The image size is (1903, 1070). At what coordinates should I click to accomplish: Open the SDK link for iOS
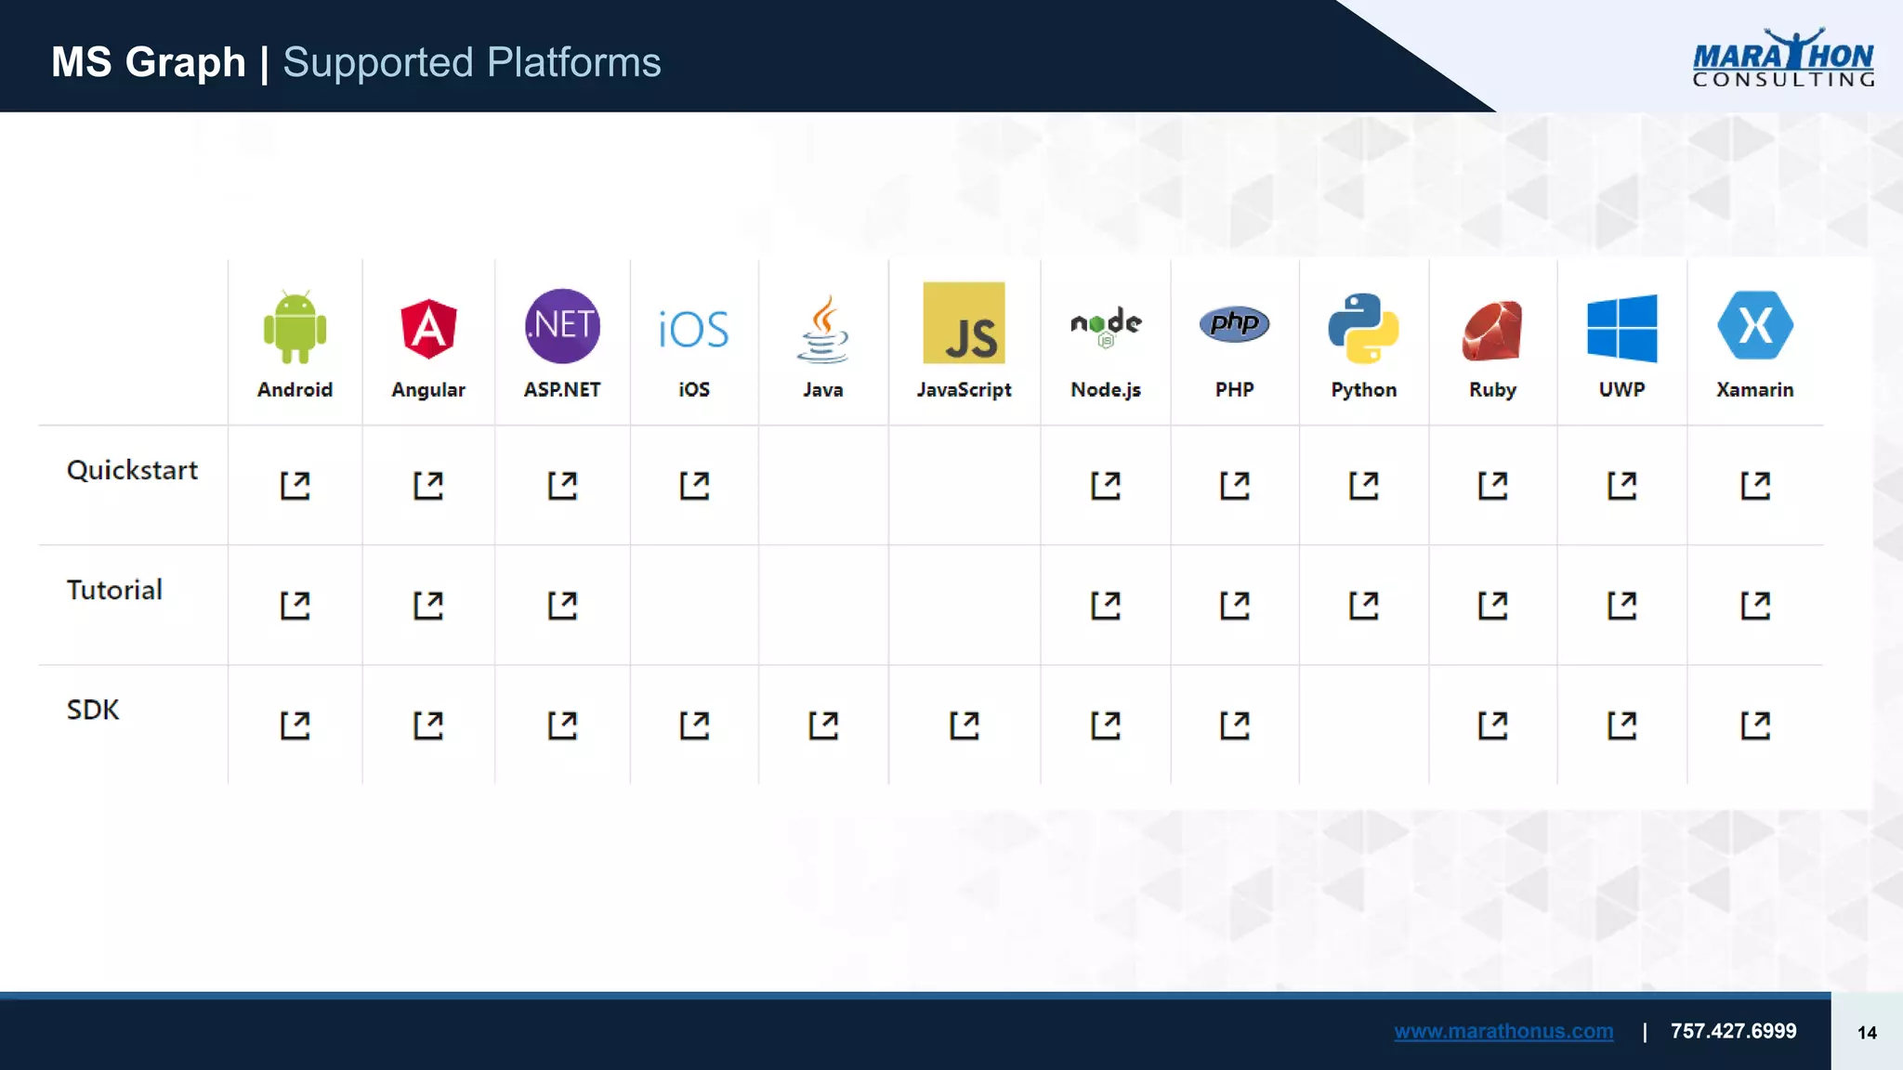[x=694, y=725]
